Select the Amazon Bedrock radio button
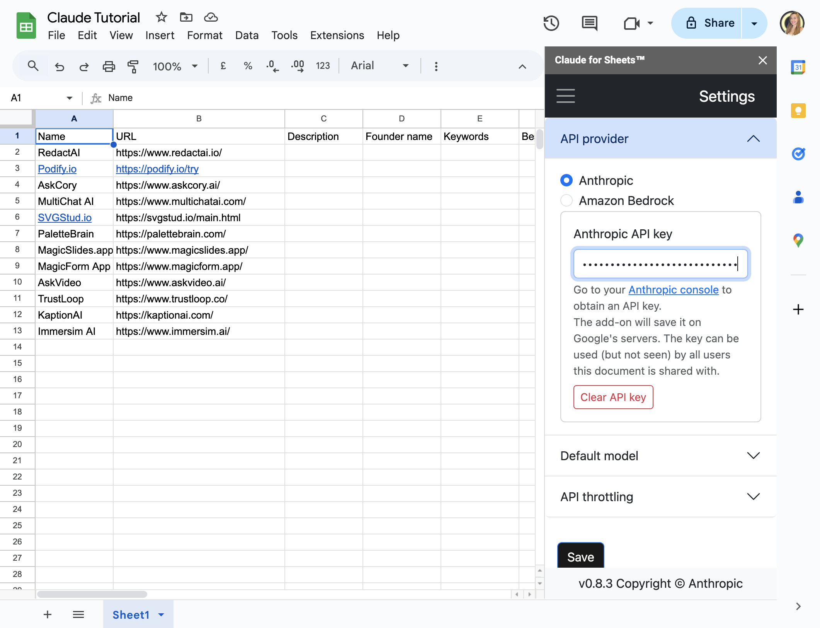This screenshot has width=820, height=628. (x=566, y=200)
